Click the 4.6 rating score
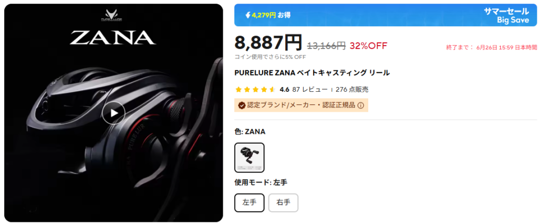The width and height of the screenshot is (538, 224). pyautogui.click(x=284, y=90)
